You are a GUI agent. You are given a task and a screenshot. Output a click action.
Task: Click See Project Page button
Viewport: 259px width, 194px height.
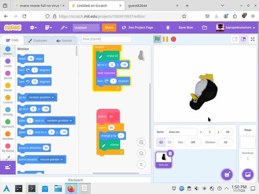click(137, 28)
